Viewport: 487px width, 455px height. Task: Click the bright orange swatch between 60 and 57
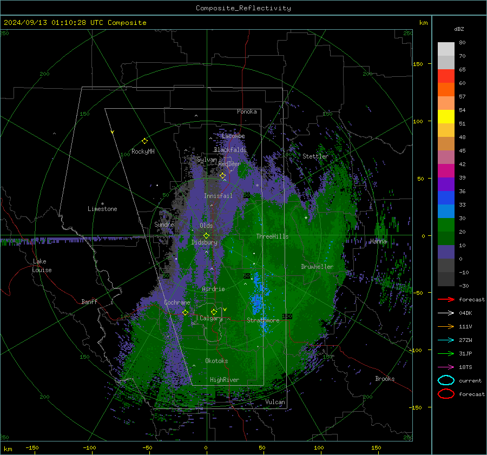446,90
